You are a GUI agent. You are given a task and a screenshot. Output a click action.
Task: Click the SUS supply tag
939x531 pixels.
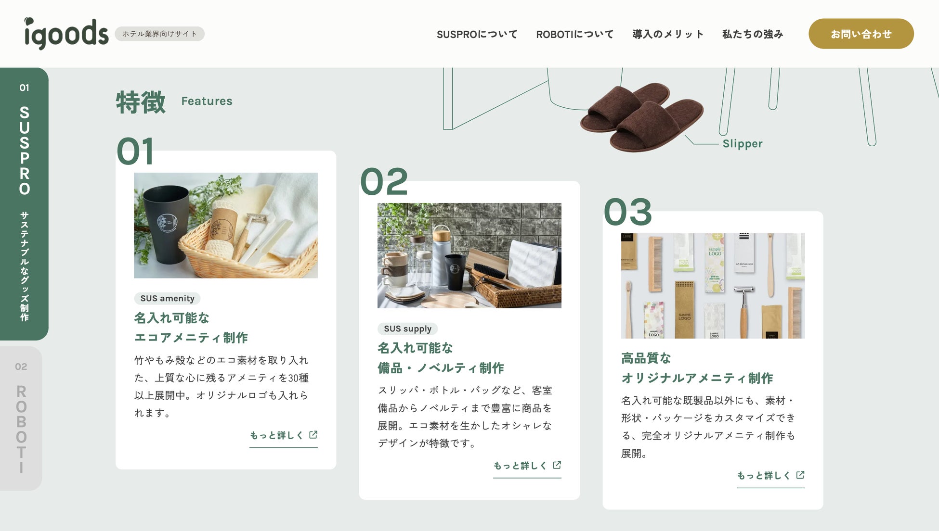407,329
